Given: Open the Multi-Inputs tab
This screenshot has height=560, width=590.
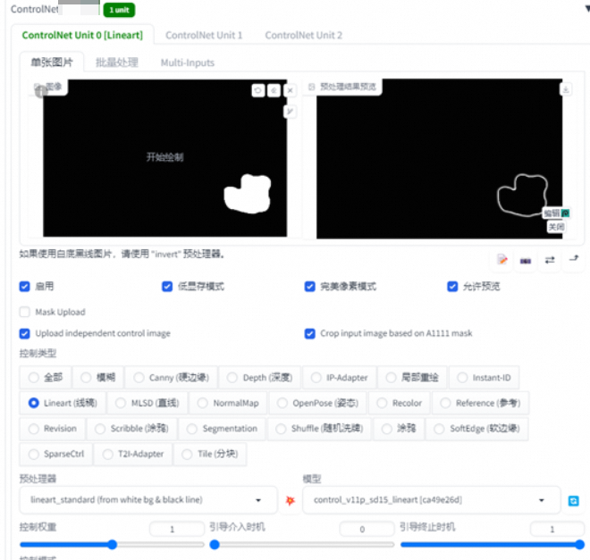Looking at the screenshot, I should pos(188,63).
